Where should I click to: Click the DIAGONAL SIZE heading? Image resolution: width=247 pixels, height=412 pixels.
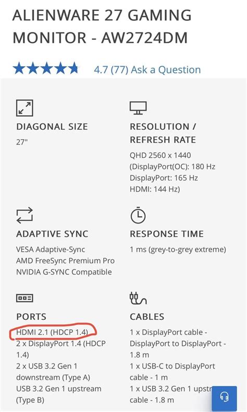click(52, 127)
